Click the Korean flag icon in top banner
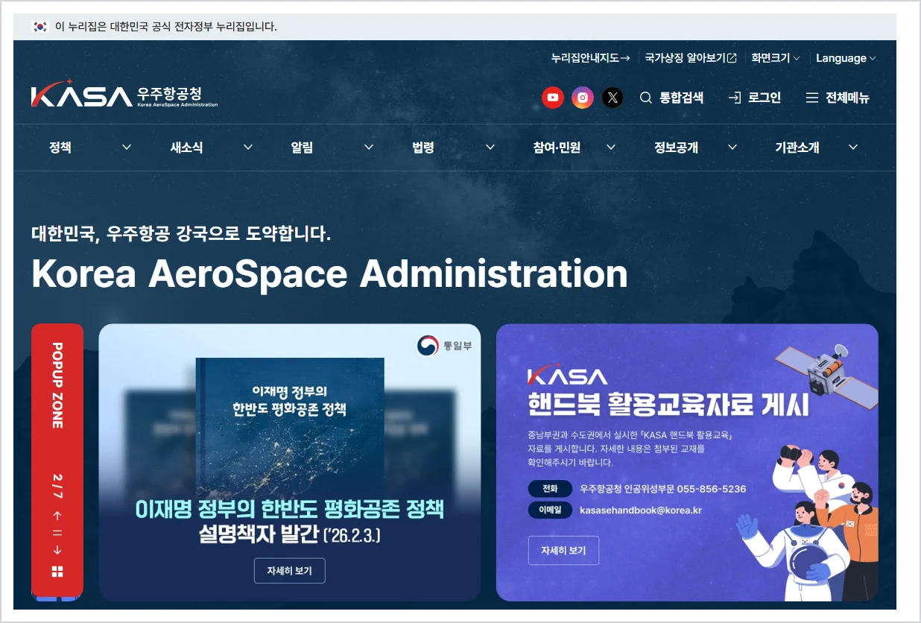The image size is (921, 623). [x=40, y=27]
